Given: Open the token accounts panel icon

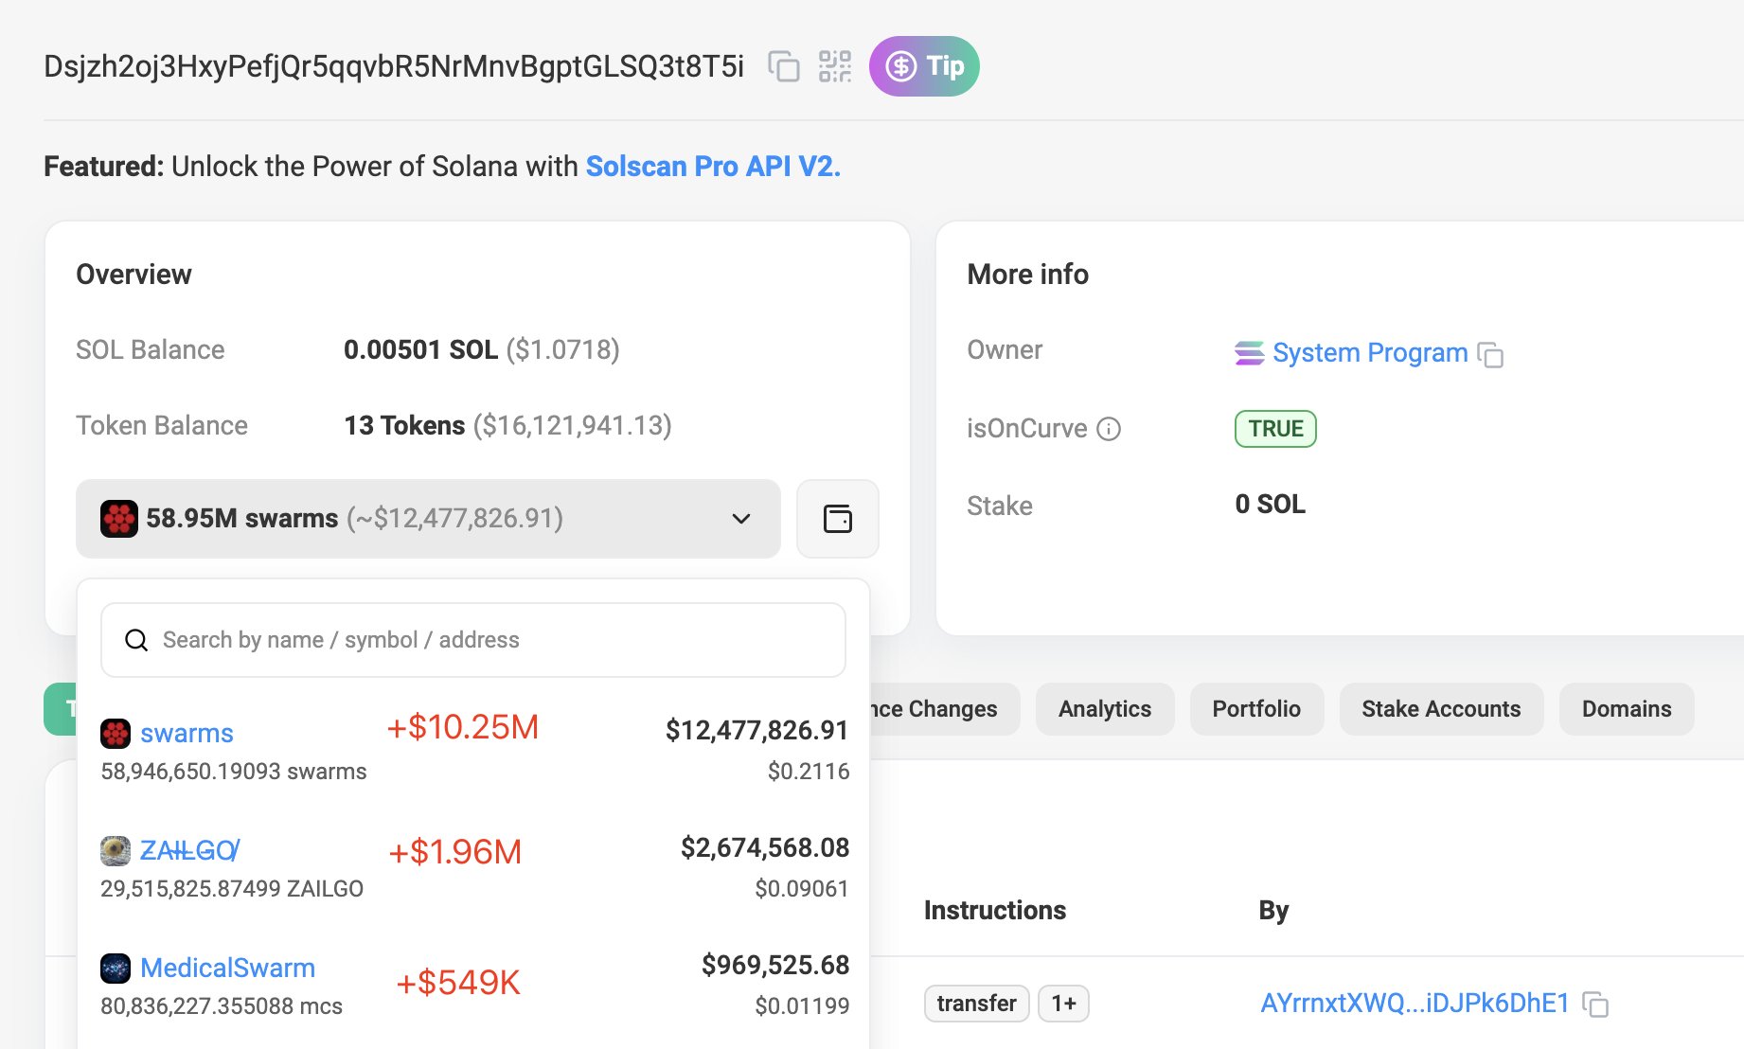Looking at the screenshot, I should [x=837, y=519].
